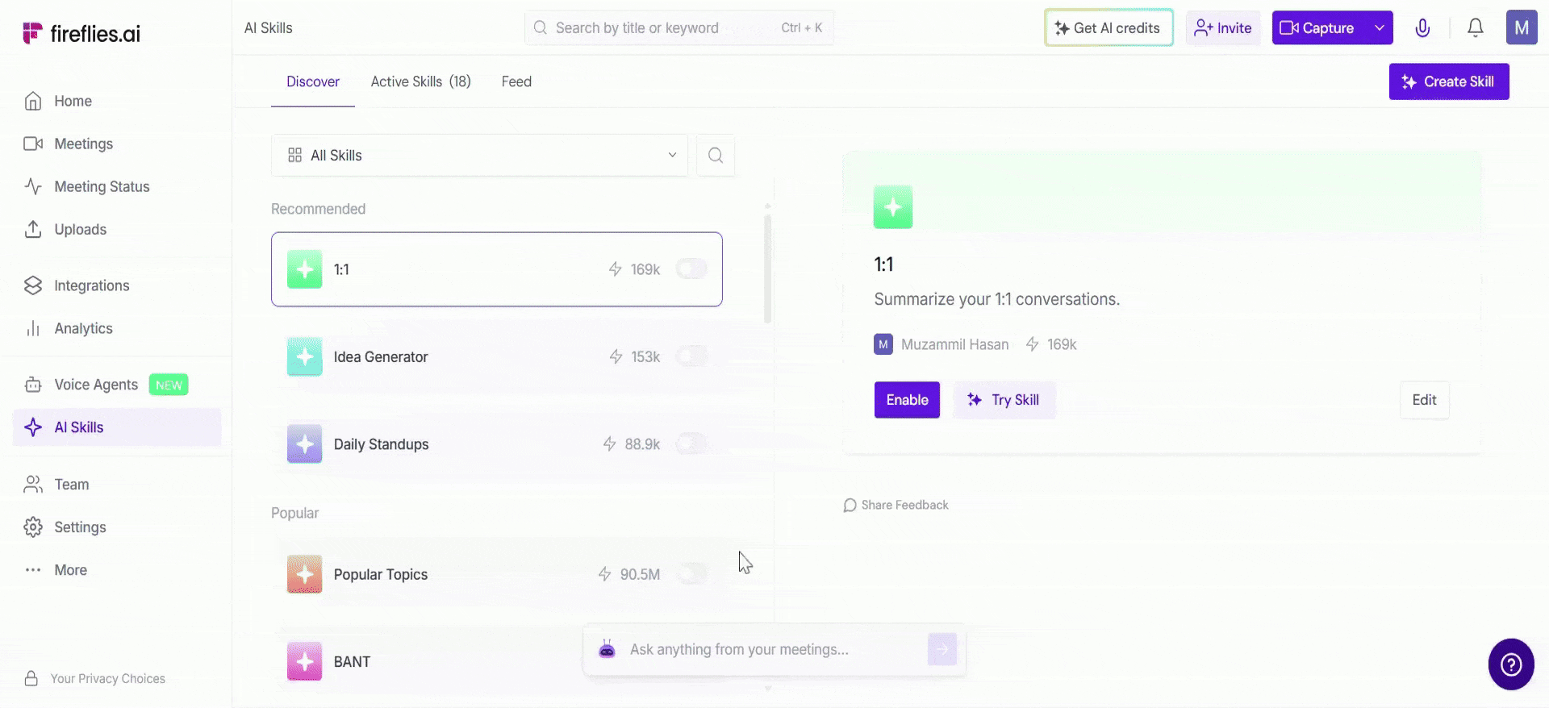Switch to the Feed tab
Viewport: 1549px width, 708px height.
point(516,81)
